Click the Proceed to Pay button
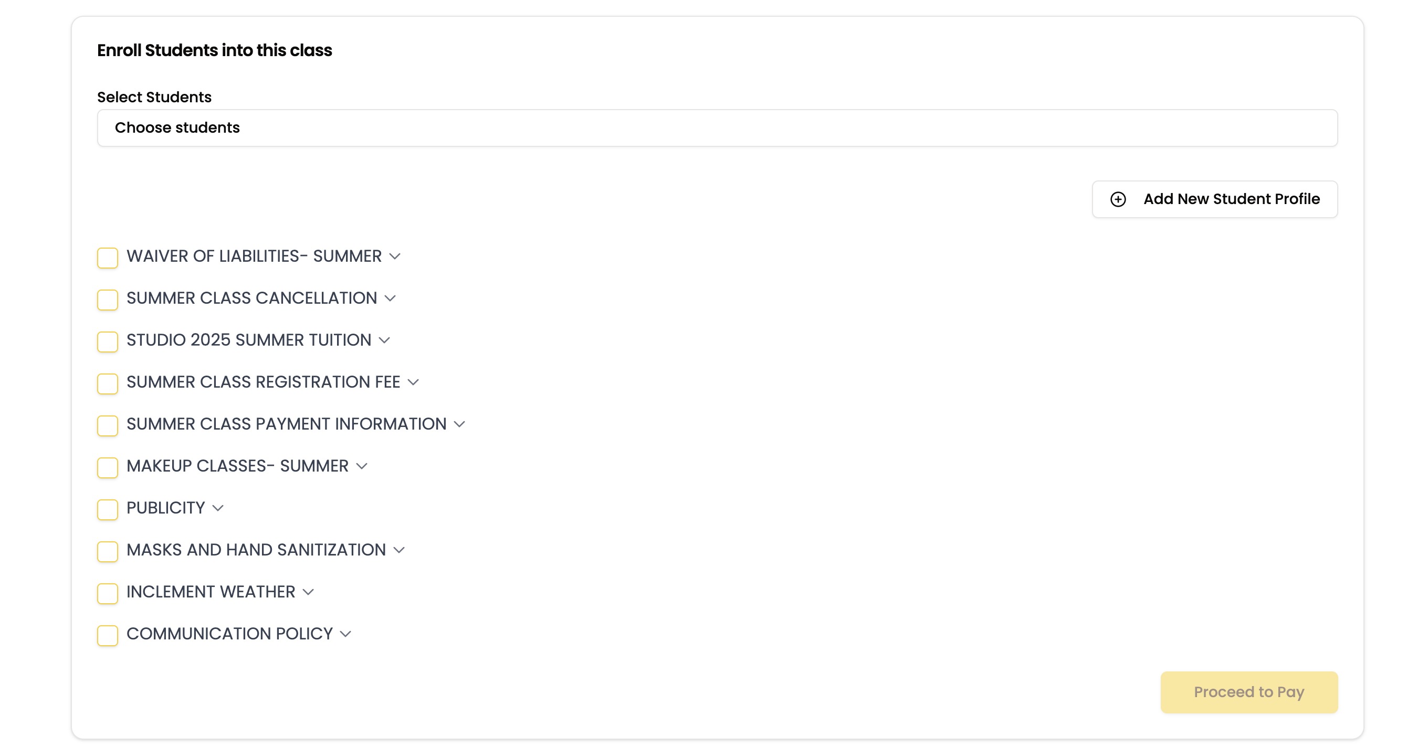1407x748 pixels. [x=1248, y=692]
